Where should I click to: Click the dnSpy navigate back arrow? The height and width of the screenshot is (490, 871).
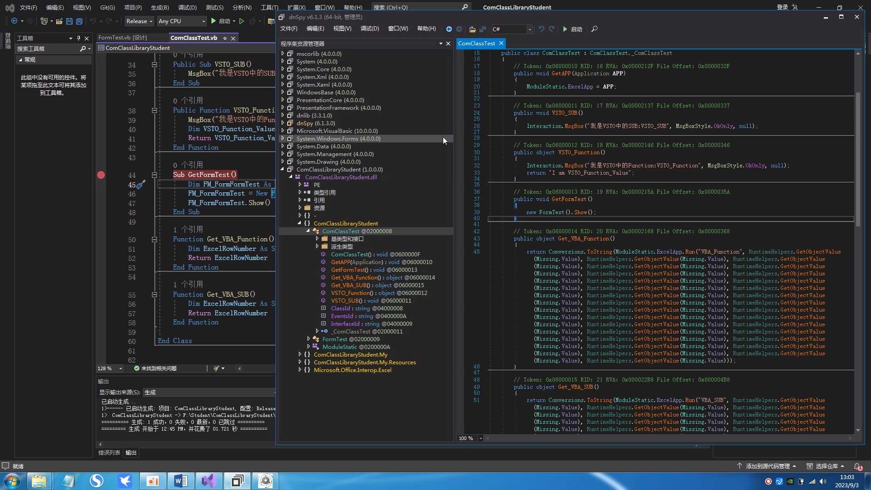(449, 29)
